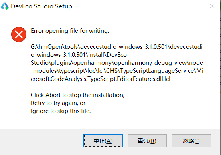Viewport: 221px width, 155px height.
Task: Click the "Ignore to skip this file." line
Action: click(61, 111)
